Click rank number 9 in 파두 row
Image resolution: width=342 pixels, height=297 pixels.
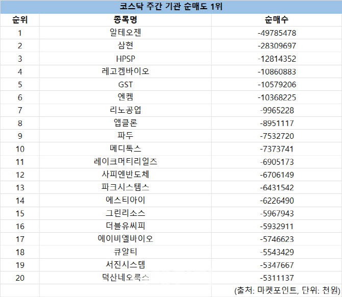[x=20, y=136]
